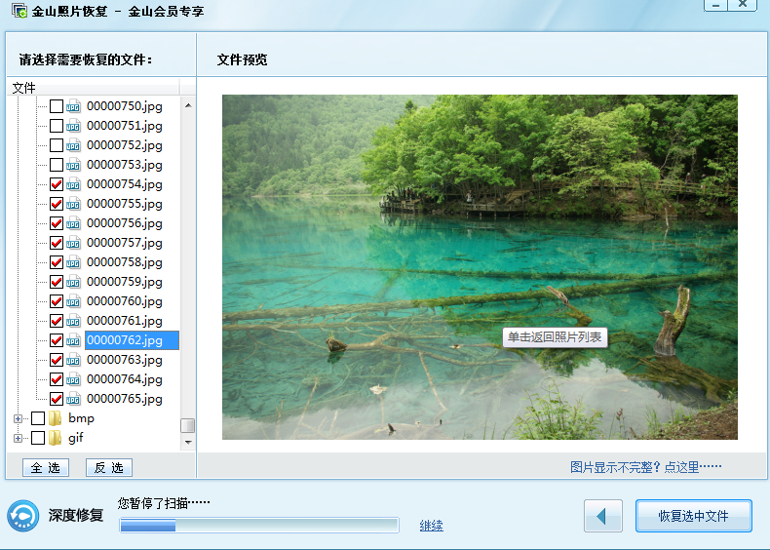Click the file list scrollbar thumb

187,425
